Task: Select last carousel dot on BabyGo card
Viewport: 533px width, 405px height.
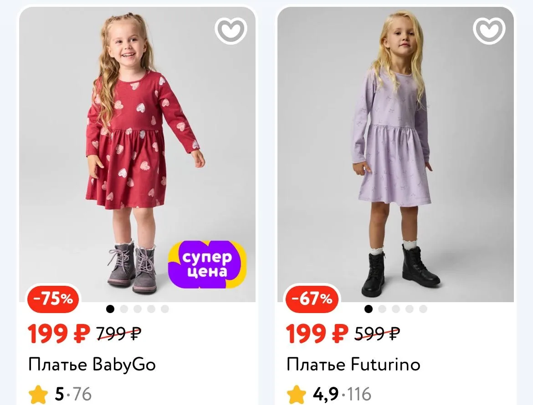Action: [x=165, y=309]
